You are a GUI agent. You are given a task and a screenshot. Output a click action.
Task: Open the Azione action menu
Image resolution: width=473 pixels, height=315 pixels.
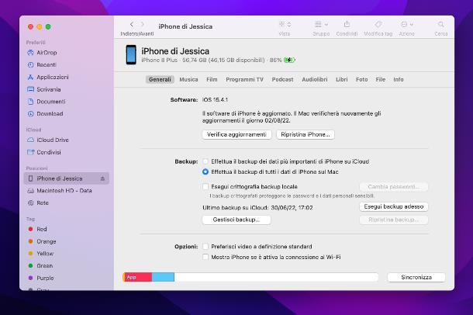[x=406, y=24]
